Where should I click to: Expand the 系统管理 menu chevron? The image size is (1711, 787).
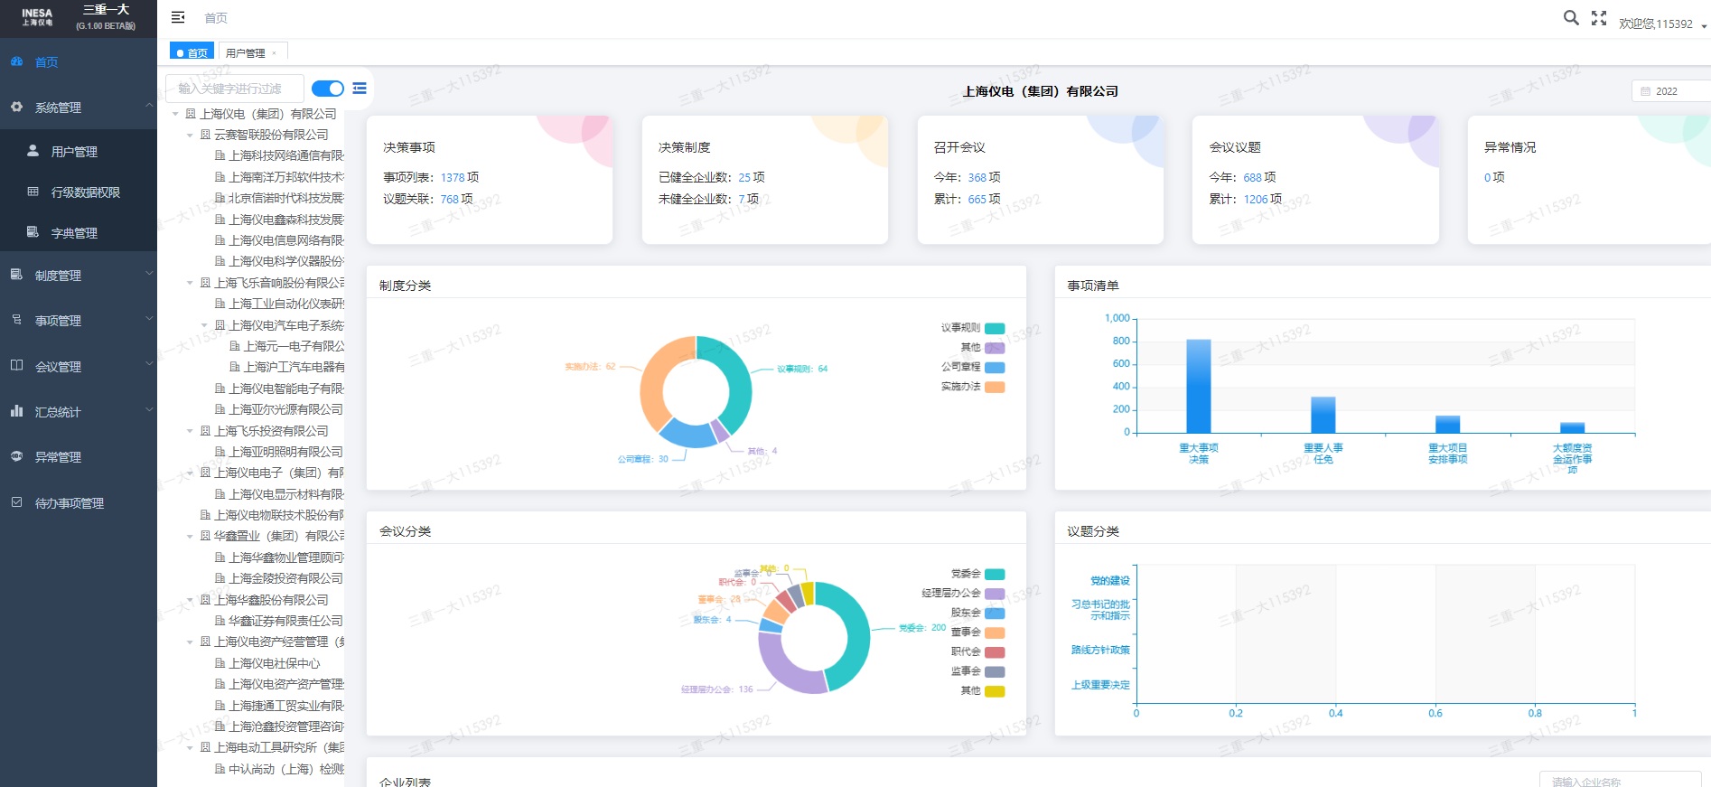coord(149,106)
